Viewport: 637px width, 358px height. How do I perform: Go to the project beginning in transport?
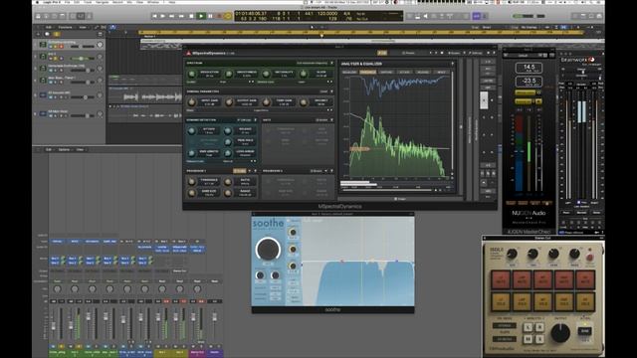tap(154, 16)
